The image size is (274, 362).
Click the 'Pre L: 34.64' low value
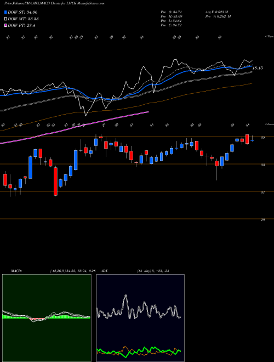pyautogui.click(x=171, y=21)
